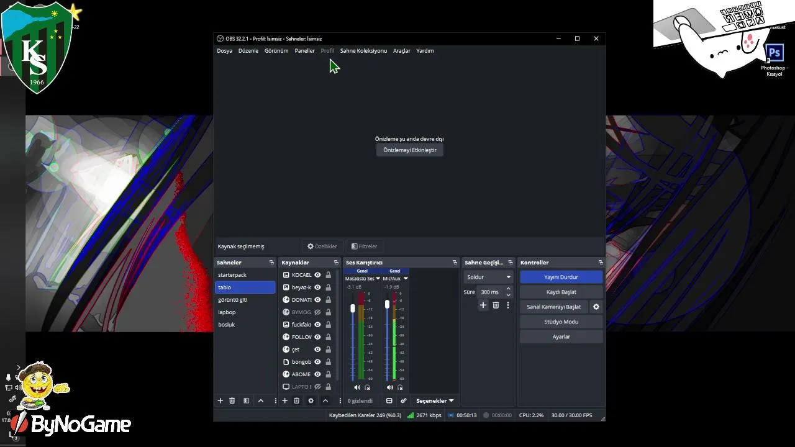
Task: Undock the Kontroller panel
Action: 601,263
